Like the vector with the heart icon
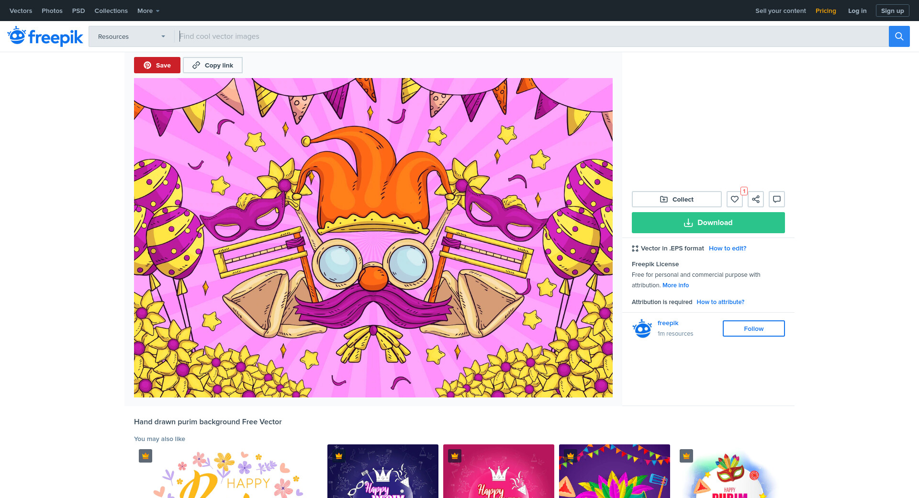The image size is (919, 498). pos(735,199)
